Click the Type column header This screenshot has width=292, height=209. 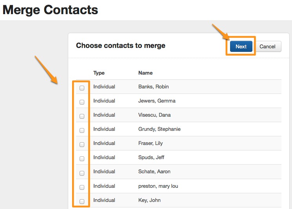click(x=99, y=73)
